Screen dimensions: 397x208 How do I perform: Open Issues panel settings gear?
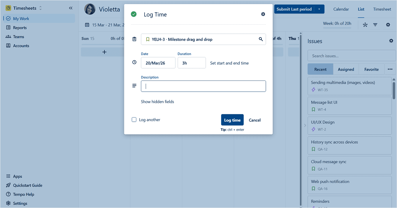pos(391,41)
